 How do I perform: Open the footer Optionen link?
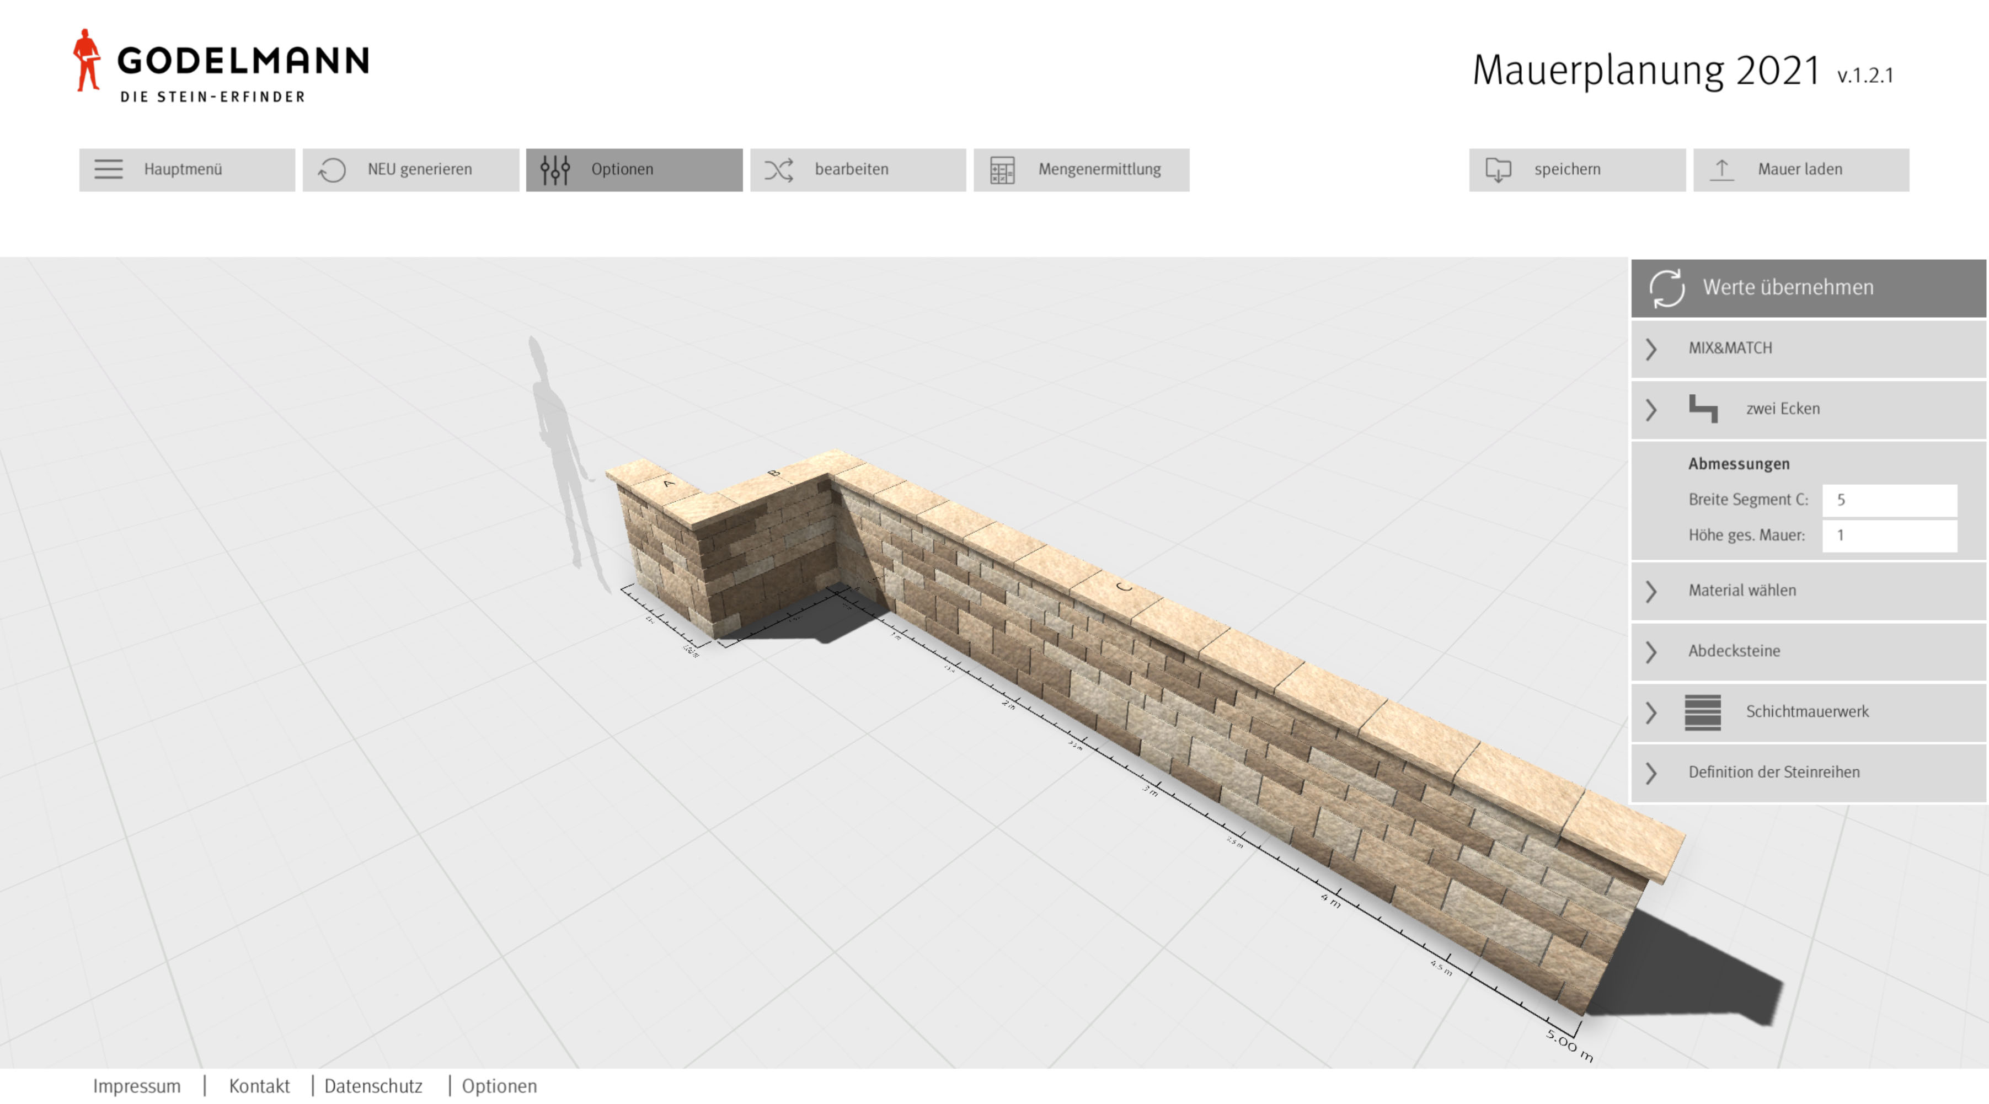tap(499, 1085)
